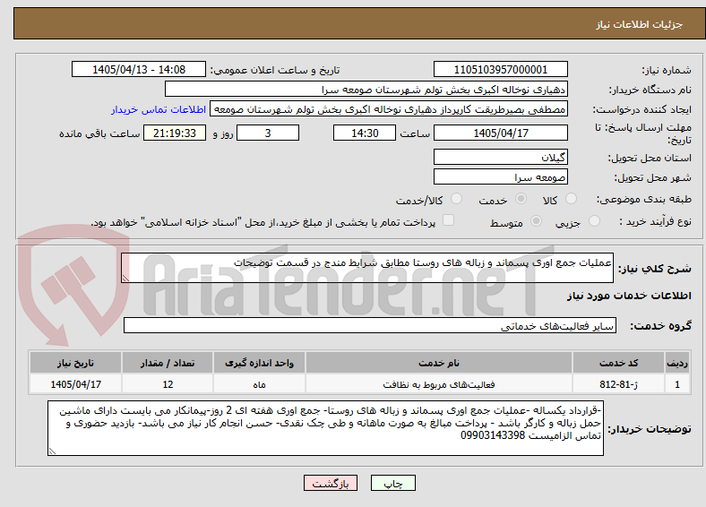Click the نوع فرآیند خرید label

(x=655, y=221)
